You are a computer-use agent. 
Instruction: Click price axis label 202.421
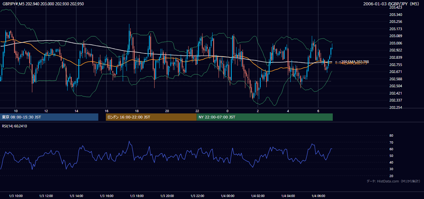396,93
